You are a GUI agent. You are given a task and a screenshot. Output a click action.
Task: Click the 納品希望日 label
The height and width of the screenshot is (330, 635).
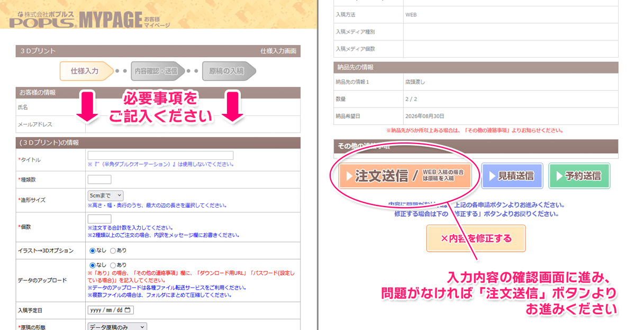tap(349, 116)
